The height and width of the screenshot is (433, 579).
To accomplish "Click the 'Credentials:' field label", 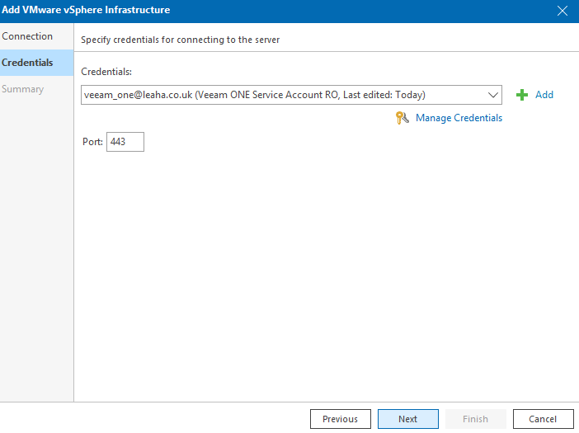I will (x=106, y=72).
